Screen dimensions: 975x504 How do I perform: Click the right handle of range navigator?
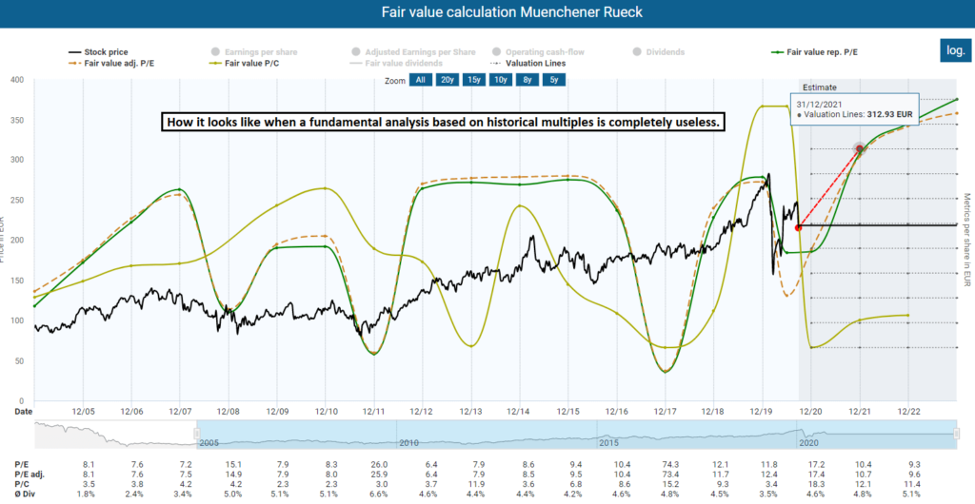coord(956,433)
